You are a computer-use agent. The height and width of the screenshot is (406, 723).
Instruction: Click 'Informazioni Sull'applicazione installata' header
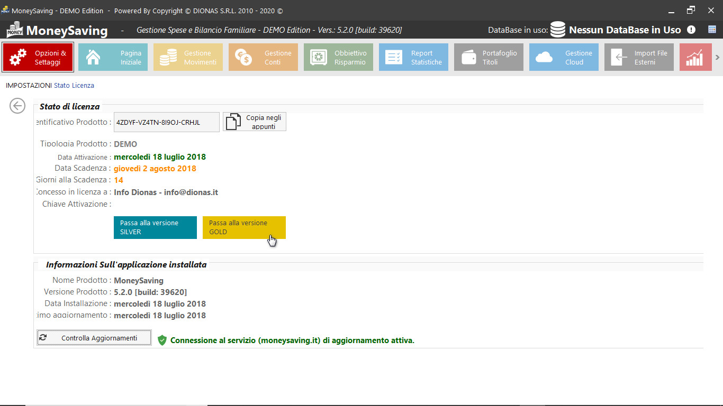(126, 264)
